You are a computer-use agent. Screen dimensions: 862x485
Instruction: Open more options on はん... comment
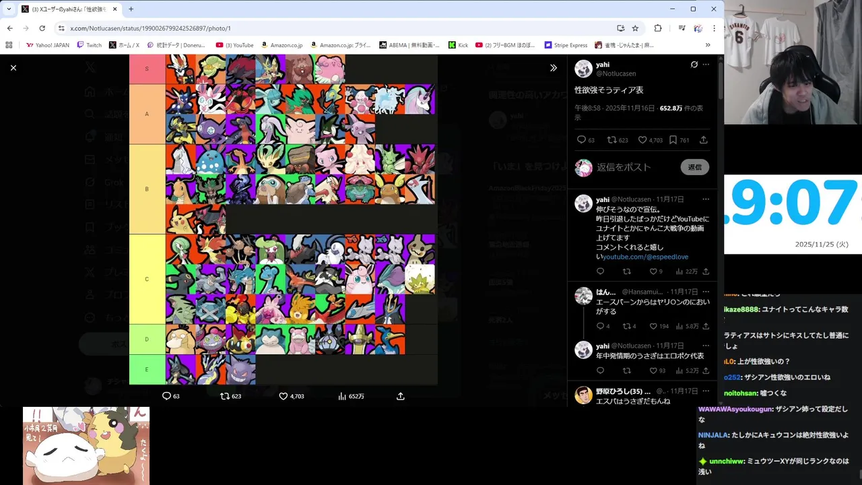point(706,291)
